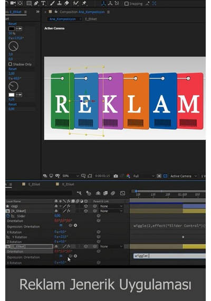Open the parent dropdown for cizgi layer
The height and width of the screenshot is (301, 211).
(111, 206)
